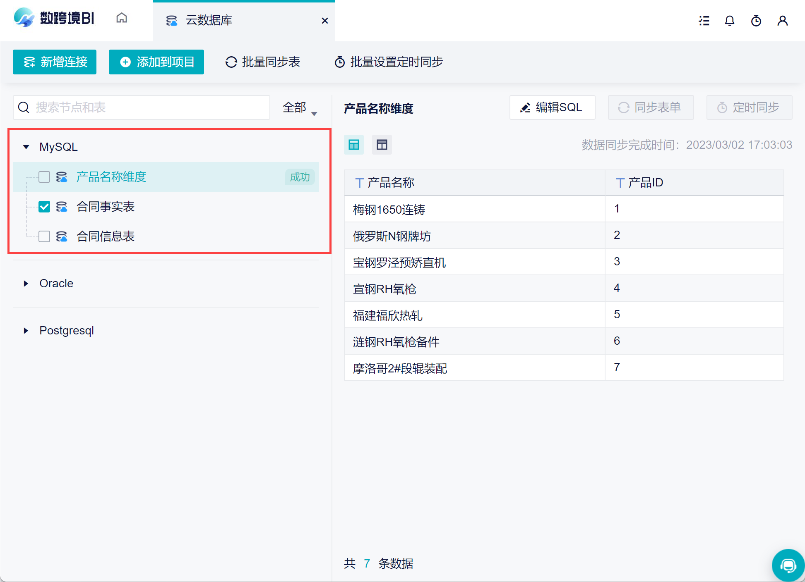Expand the Postgresql node
Viewport: 805px width, 582px height.
click(x=26, y=331)
